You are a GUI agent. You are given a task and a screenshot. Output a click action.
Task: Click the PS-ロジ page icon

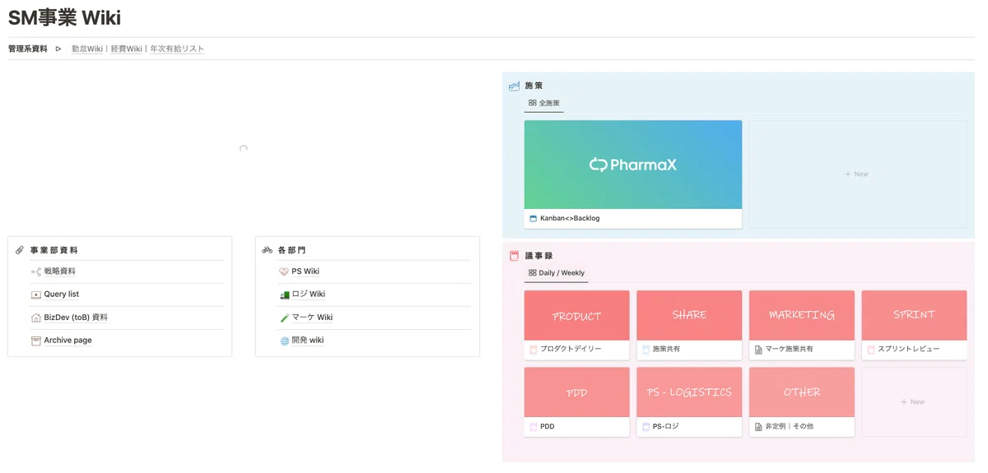point(645,427)
